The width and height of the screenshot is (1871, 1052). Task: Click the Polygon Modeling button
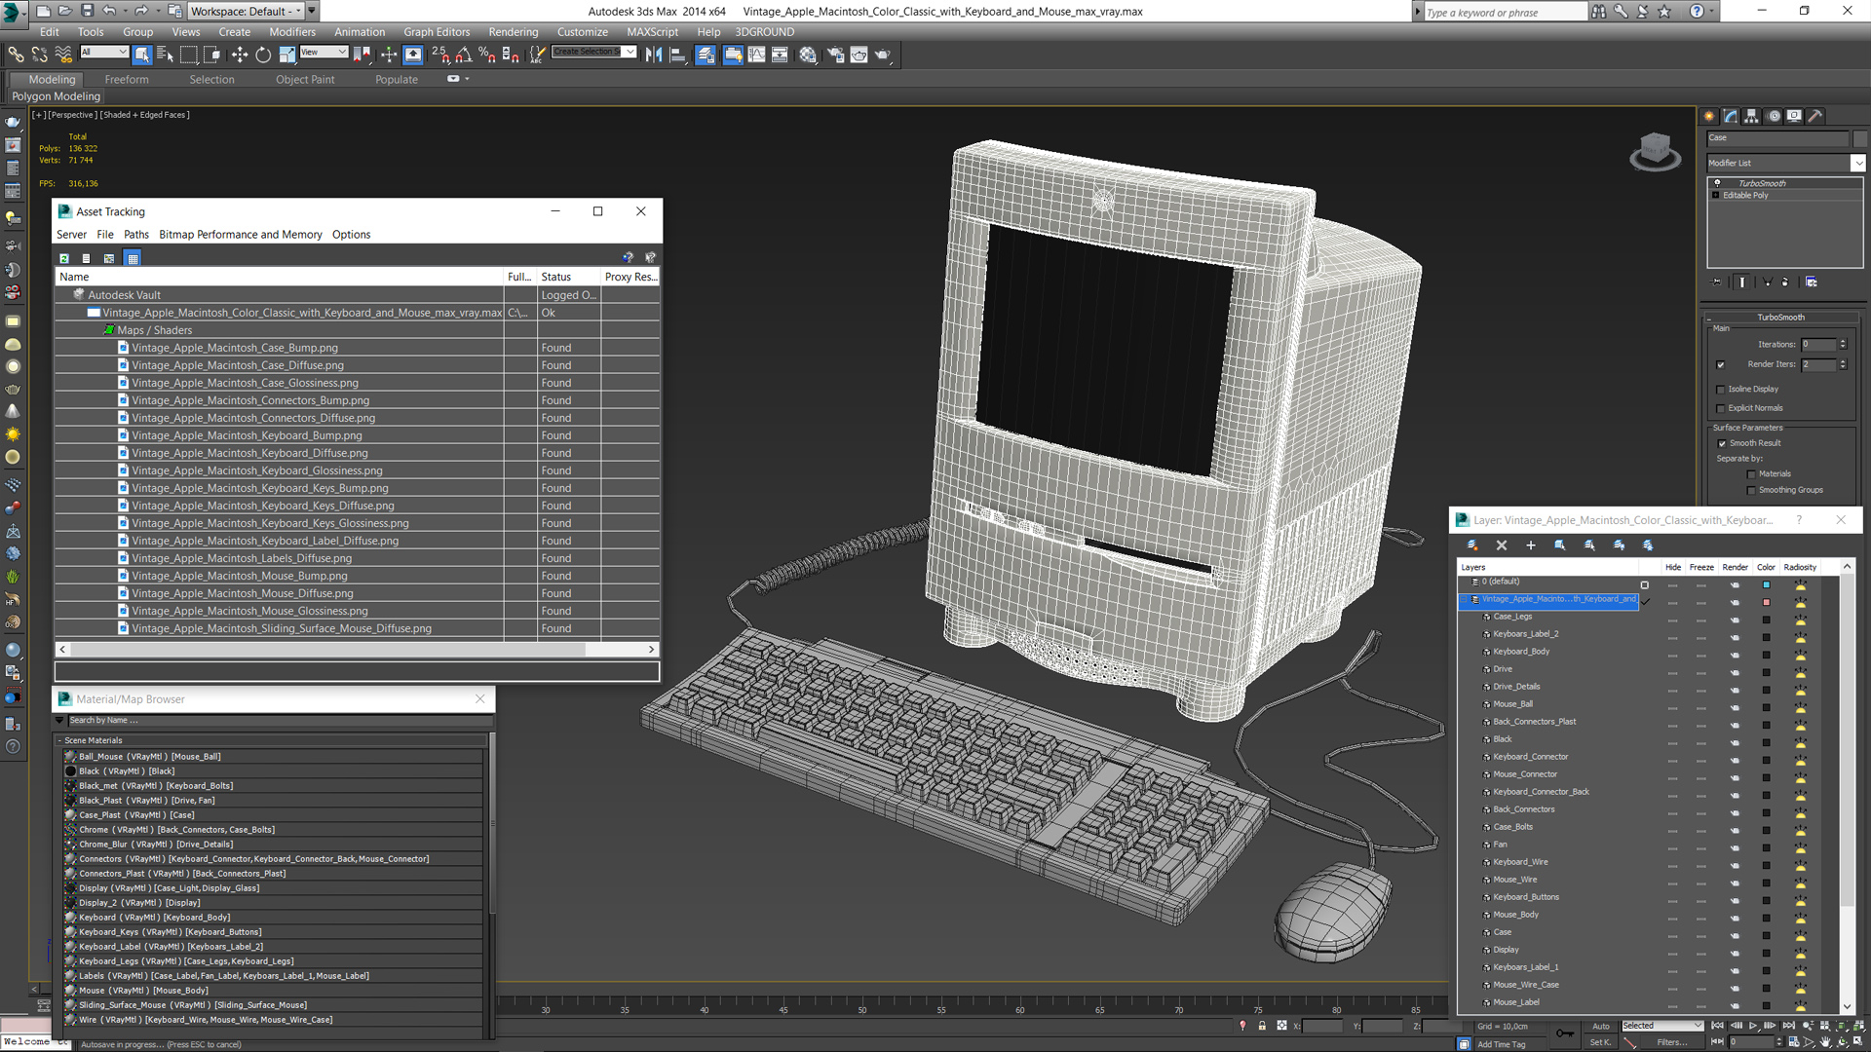pyautogui.click(x=56, y=96)
